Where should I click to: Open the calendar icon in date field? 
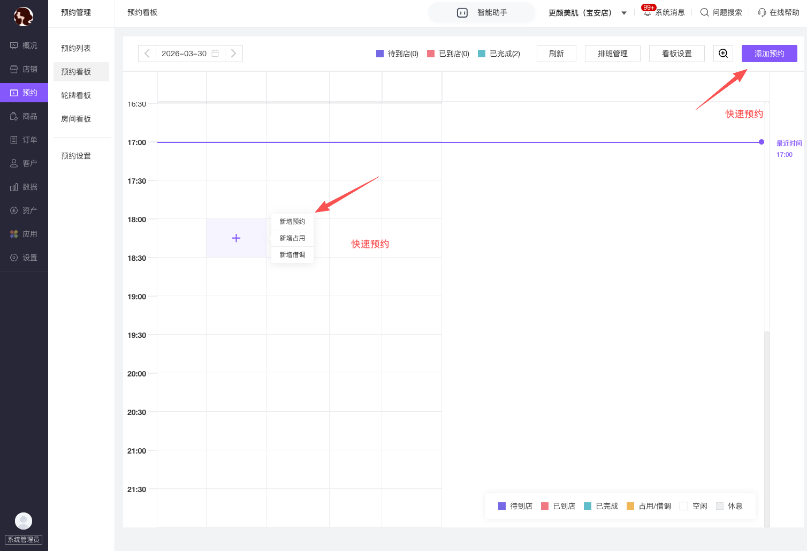pos(215,54)
